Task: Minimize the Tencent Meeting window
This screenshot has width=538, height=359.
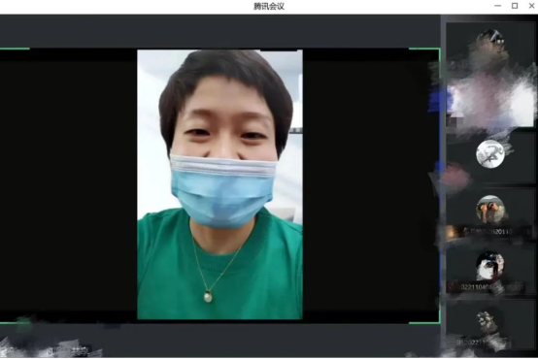Action: [x=497, y=6]
